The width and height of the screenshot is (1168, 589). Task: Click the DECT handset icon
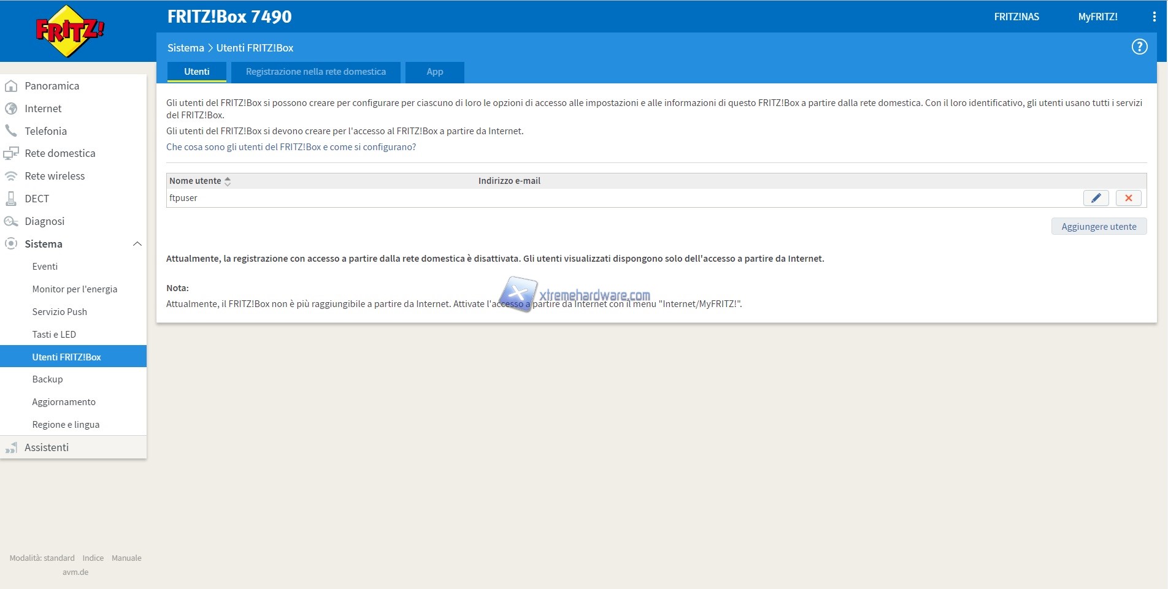click(x=11, y=199)
